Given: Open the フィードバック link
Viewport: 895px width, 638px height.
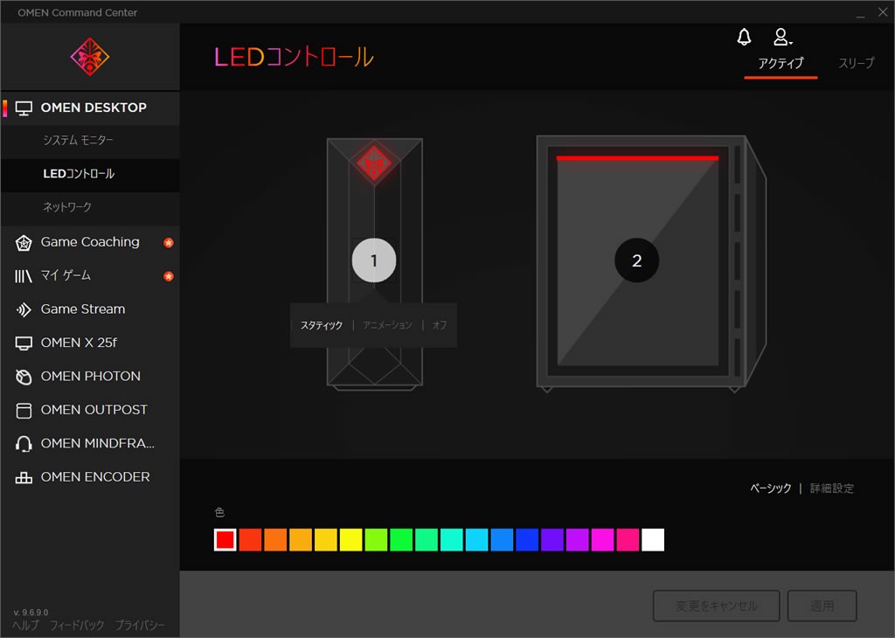Looking at the screenshot, I should coord(77,626).
